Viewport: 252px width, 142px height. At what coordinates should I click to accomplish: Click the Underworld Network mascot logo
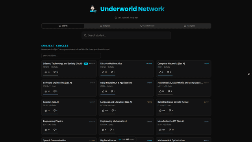pos(93,9)
